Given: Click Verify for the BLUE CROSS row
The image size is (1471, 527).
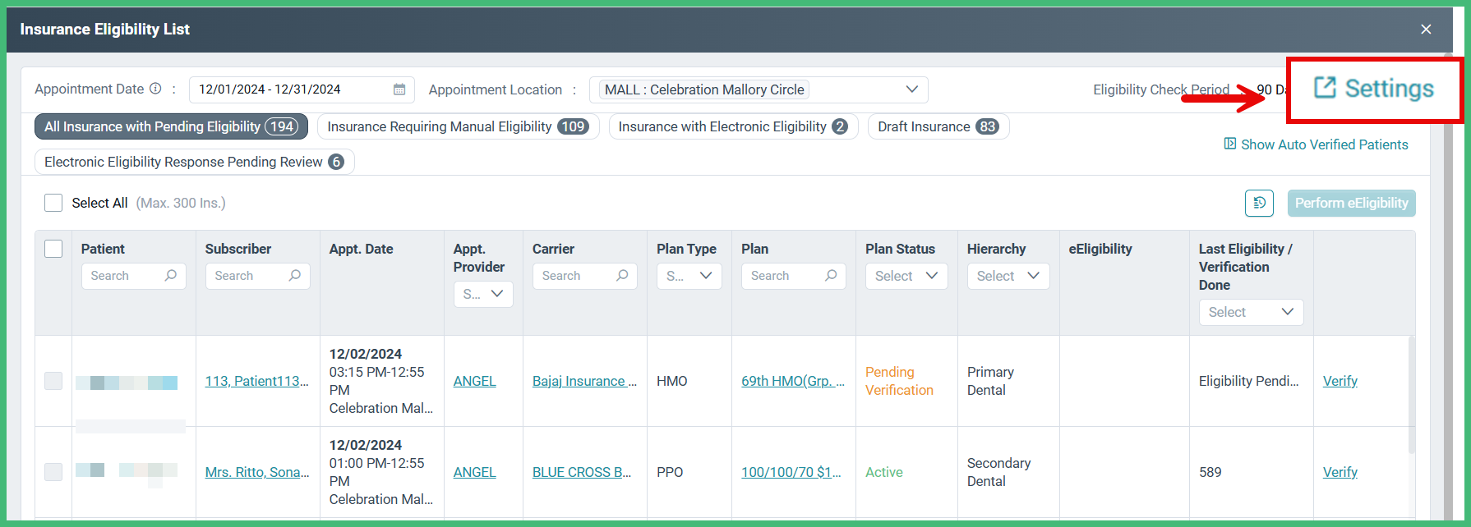Looking at the screenshot, I should [1340, 472].
